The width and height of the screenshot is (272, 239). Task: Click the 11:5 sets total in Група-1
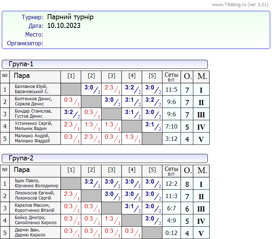(x=171, y=90)
